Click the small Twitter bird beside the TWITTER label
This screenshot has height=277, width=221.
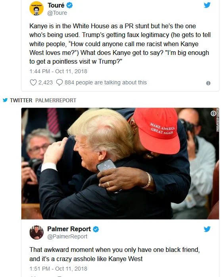click(x=5, y=100)
